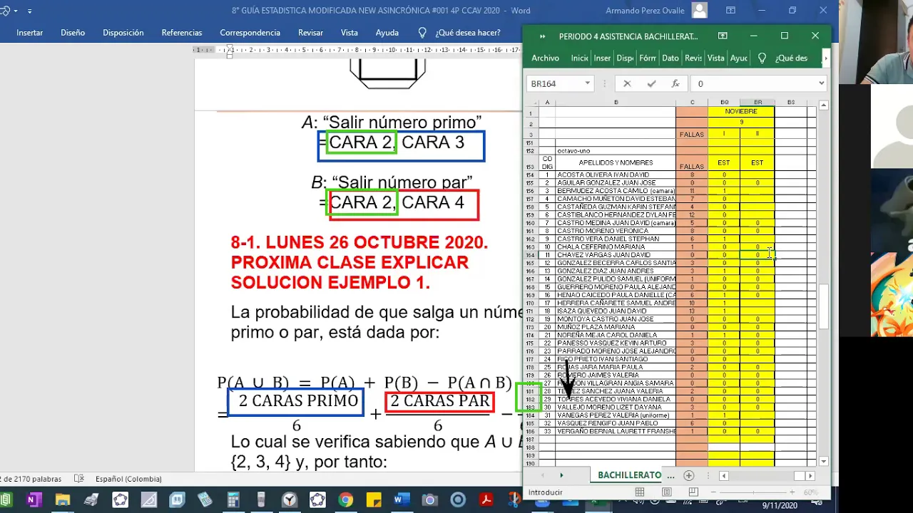Click Excel vertical scrollbar down arrow
Image resolution: width=913 pixels, height=513 pixels.
tap(824, 461)
